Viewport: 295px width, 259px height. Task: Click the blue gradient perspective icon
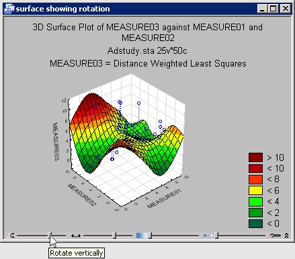(x=142, y=235)
